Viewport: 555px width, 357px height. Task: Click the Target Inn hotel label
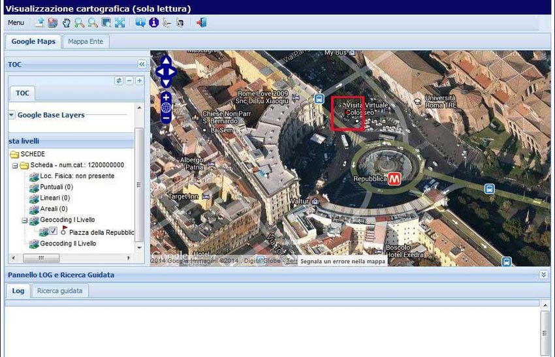pos(183,196)
